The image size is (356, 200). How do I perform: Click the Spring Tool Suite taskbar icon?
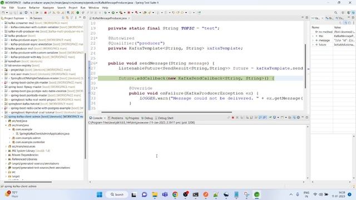click(x=257, y=194)
